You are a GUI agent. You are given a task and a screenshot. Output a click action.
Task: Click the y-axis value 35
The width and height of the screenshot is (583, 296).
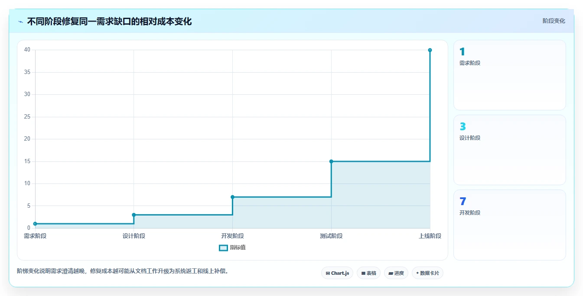tap(27, 72)
